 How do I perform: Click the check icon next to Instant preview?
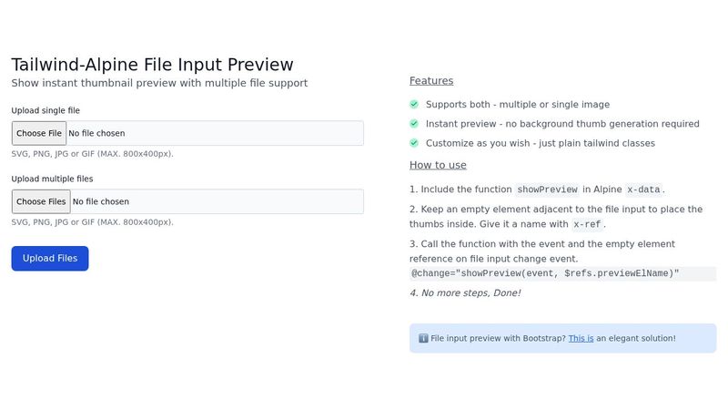pos(414,124)
